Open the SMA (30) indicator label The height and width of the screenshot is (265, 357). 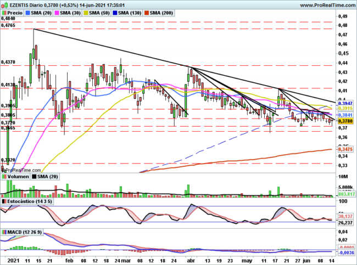[x=70, y=13]
